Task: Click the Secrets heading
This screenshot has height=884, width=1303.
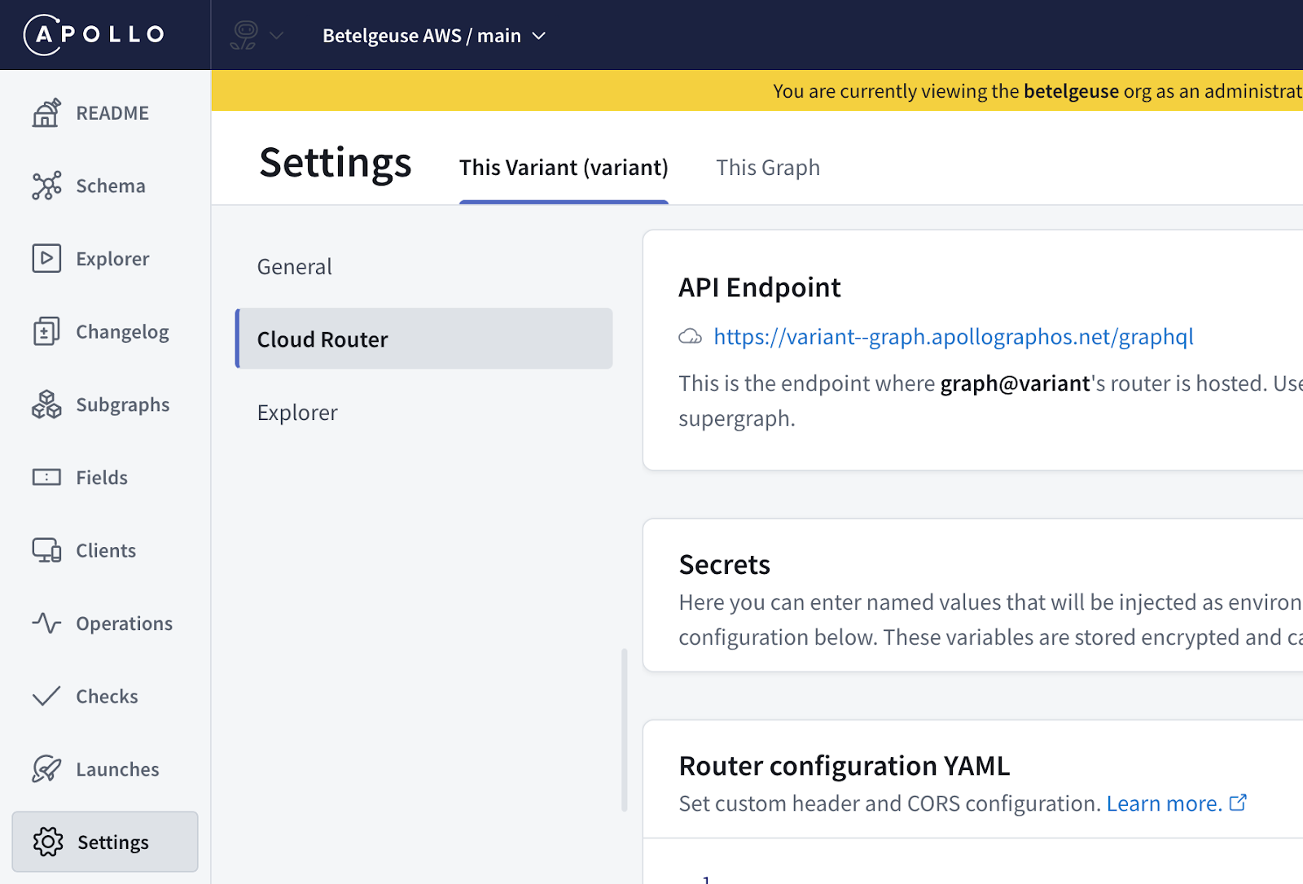Action: coord(724,564)
